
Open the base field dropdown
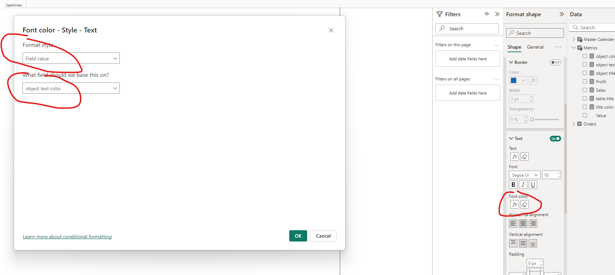71,88
